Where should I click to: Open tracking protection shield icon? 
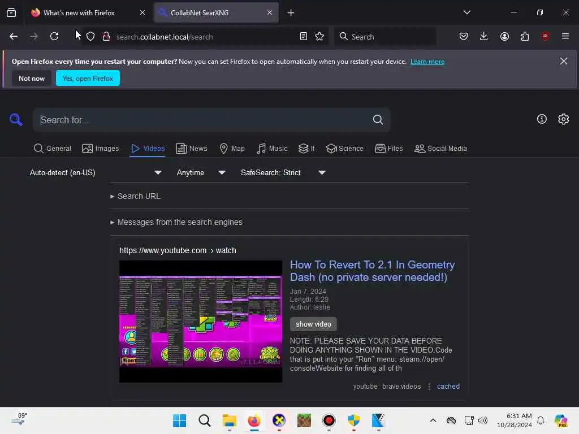pos(90,36)
